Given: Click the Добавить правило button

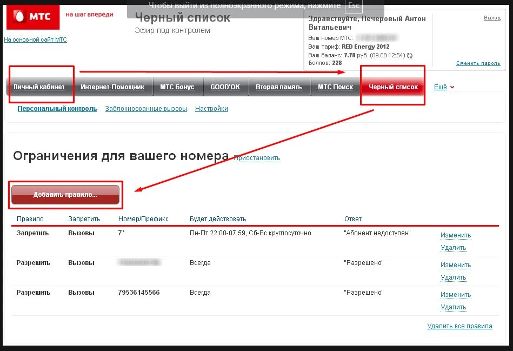Looking at the screenshot, I should point(65,195).
